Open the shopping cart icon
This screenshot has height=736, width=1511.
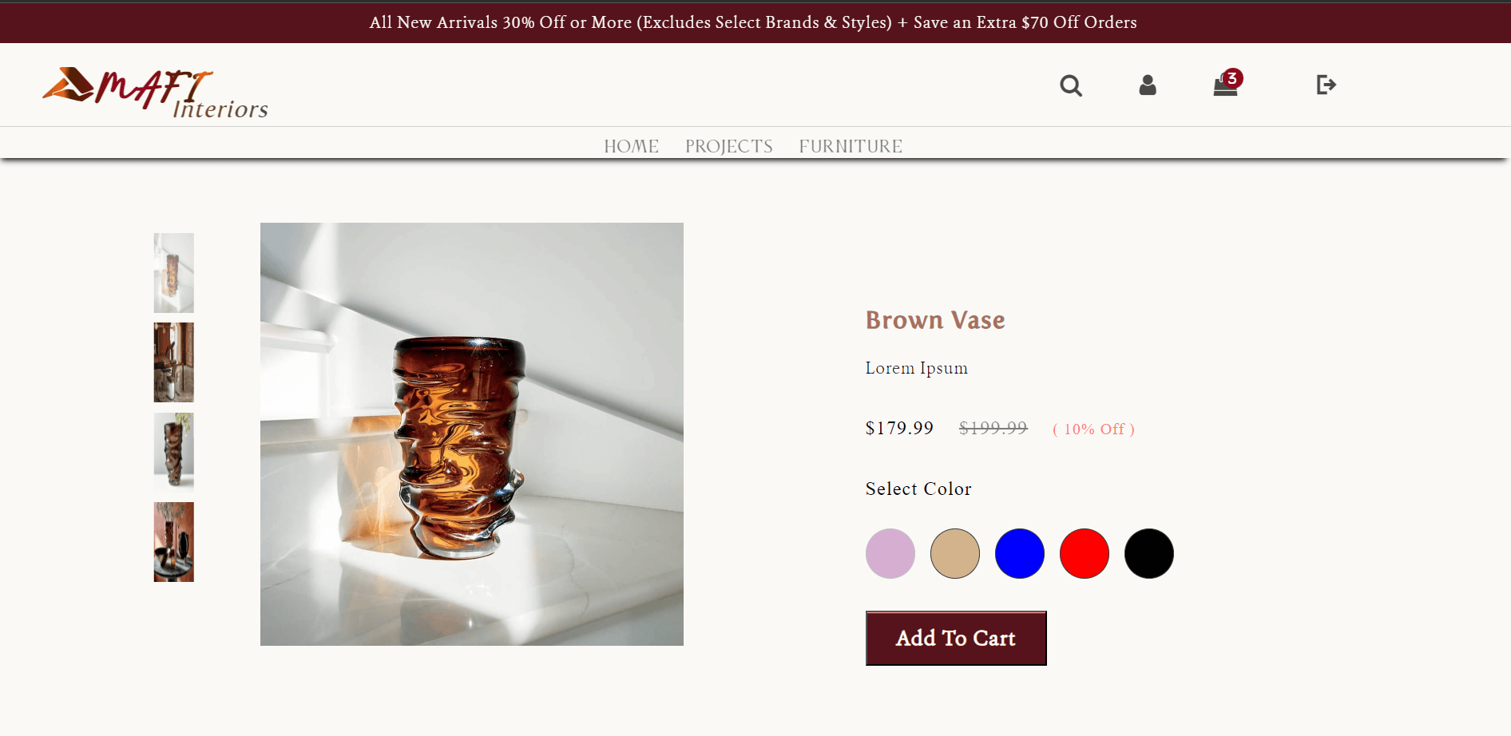pyautogui.click(x=1226, y=85)
